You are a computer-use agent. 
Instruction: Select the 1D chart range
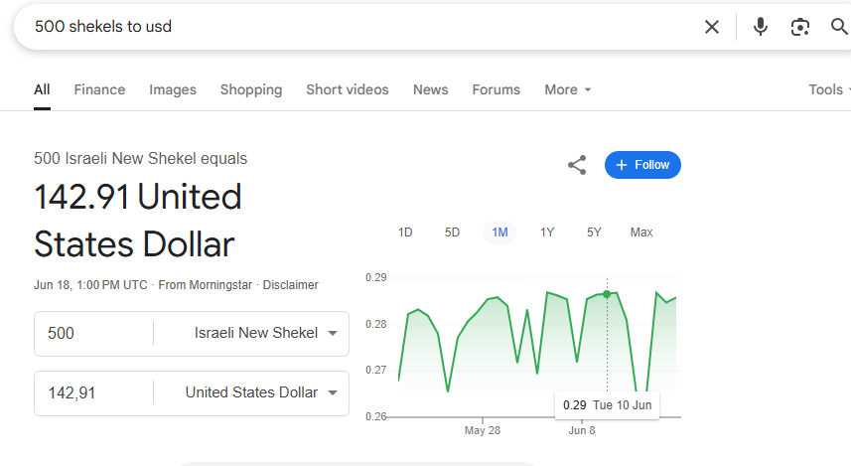click(405, 233)
